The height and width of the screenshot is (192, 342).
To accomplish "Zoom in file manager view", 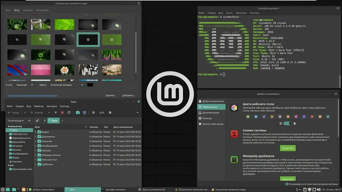I will click(110, 113).
